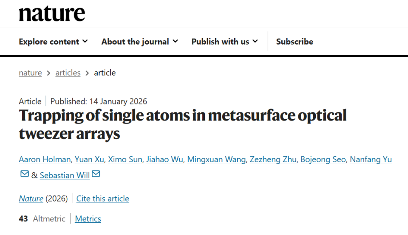The height and width of the screenshot is (235, 408).
Task: Open Nanfang Yu author link
Action: click(371, 159)
